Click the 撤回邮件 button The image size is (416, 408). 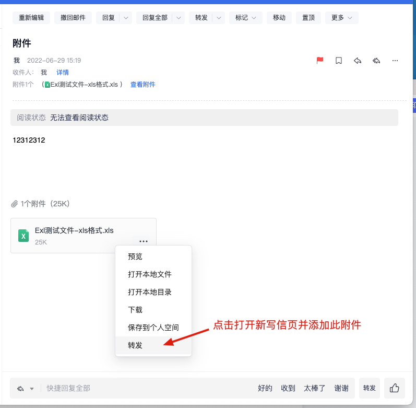pos(73,18)
